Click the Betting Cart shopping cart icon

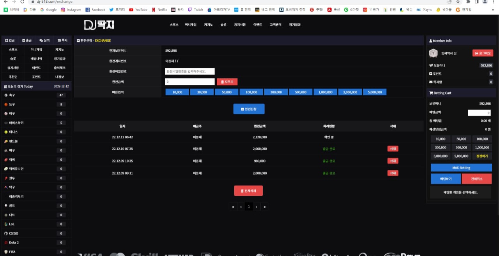click(431, 93)
